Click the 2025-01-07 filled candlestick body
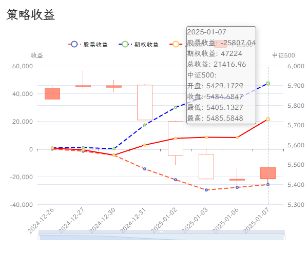 (x=268, y=173)
